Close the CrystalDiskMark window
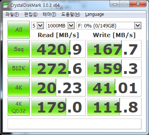The image size is (149, 135). click(138, 4)
